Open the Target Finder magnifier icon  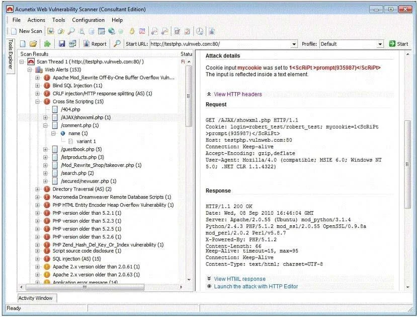point(71,31)
